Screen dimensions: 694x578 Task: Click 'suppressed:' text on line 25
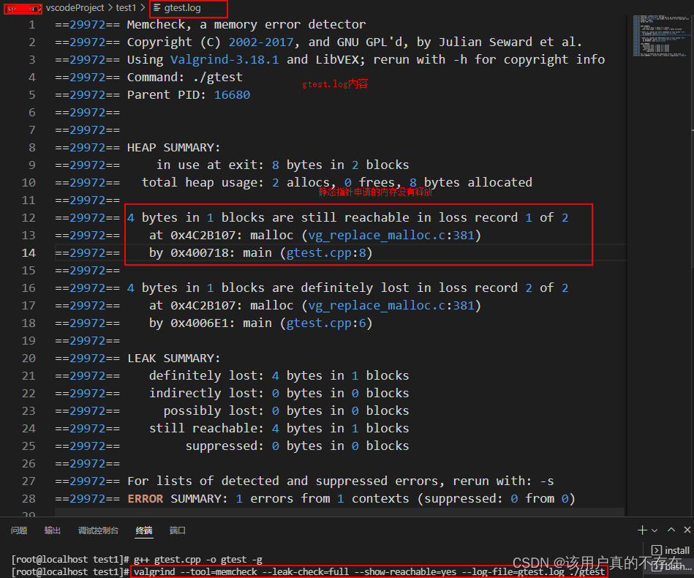225,446
